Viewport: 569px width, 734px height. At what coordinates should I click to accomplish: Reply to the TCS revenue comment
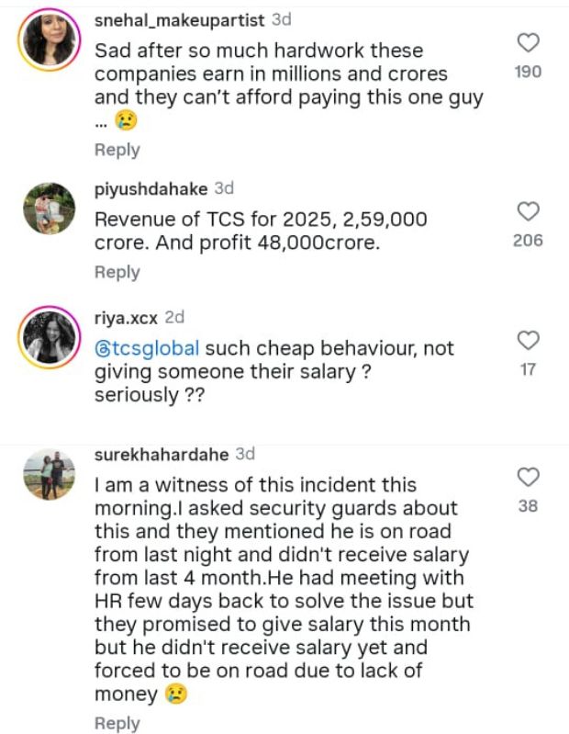pos(117,272)
